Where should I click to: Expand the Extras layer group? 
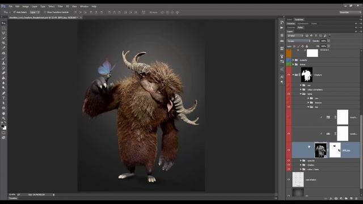coord(293,64)
